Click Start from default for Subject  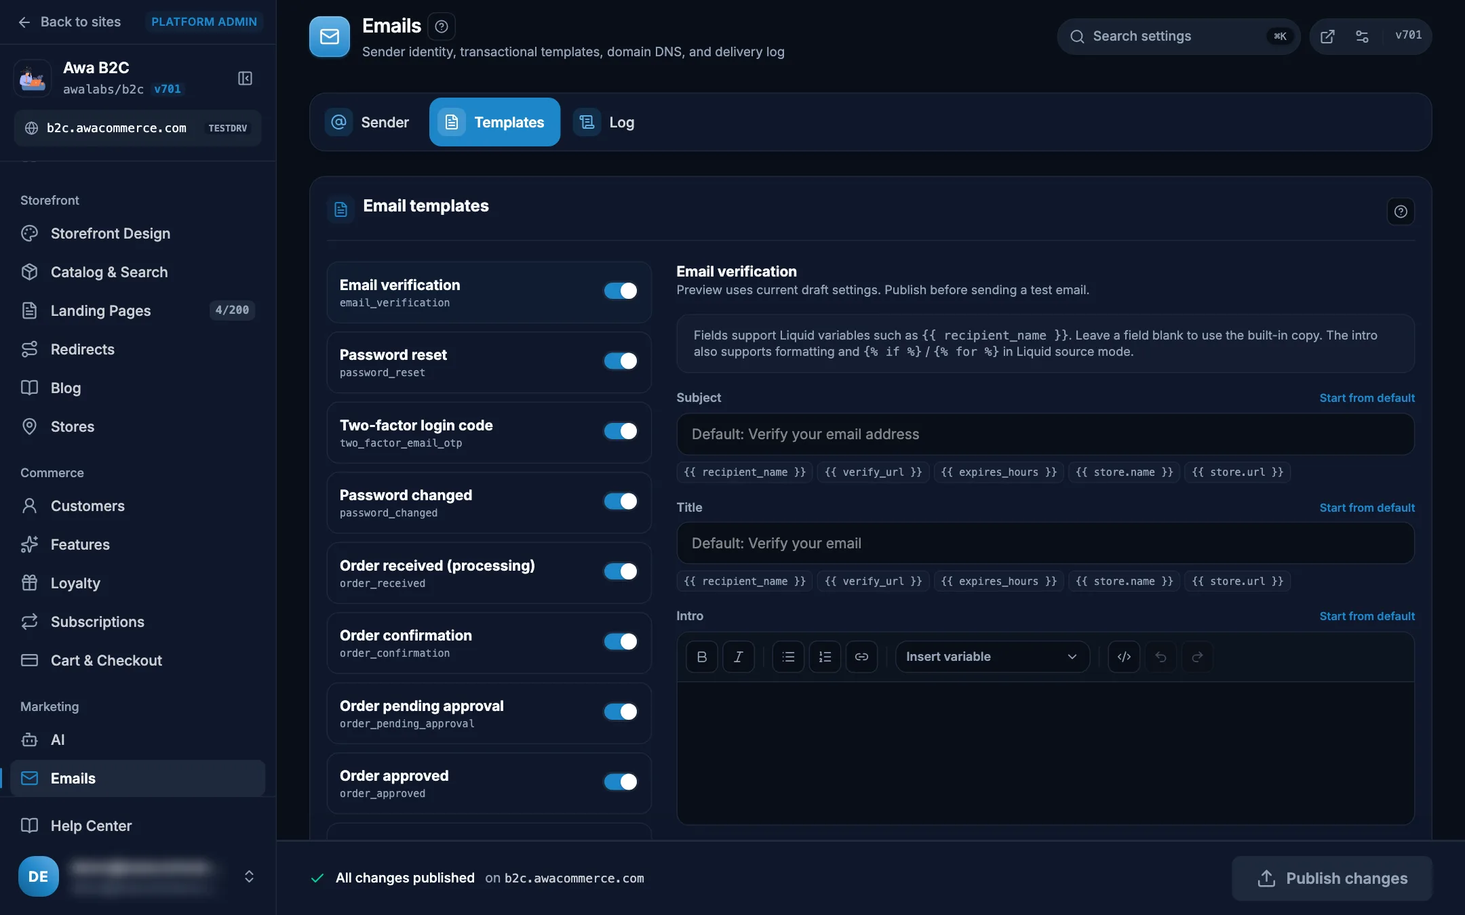click(x=1367, y=398)
